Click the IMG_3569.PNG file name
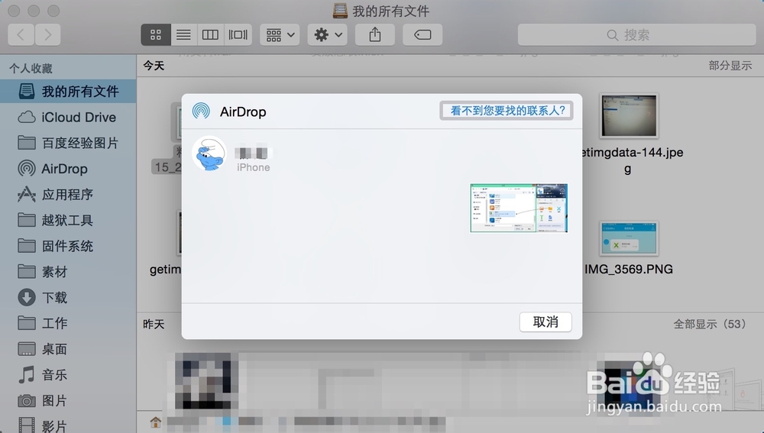Screen dimensions: 764x433 click(x=629, y=270)
